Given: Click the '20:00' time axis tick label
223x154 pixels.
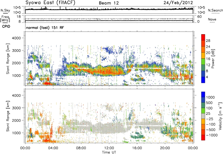Looking at the screenshot, I should point(165,148).
